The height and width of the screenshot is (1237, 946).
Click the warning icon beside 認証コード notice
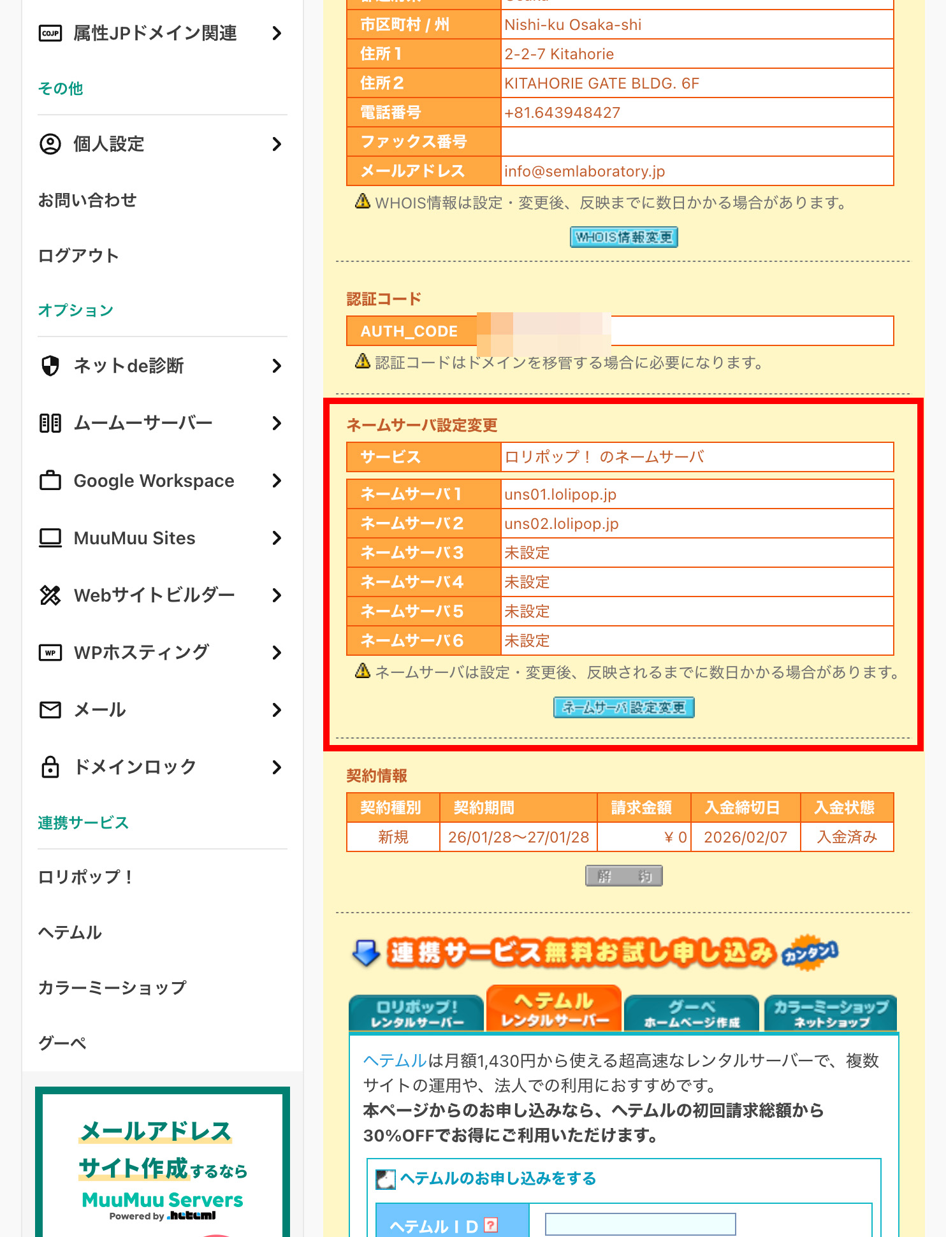[x=363, y=361]
